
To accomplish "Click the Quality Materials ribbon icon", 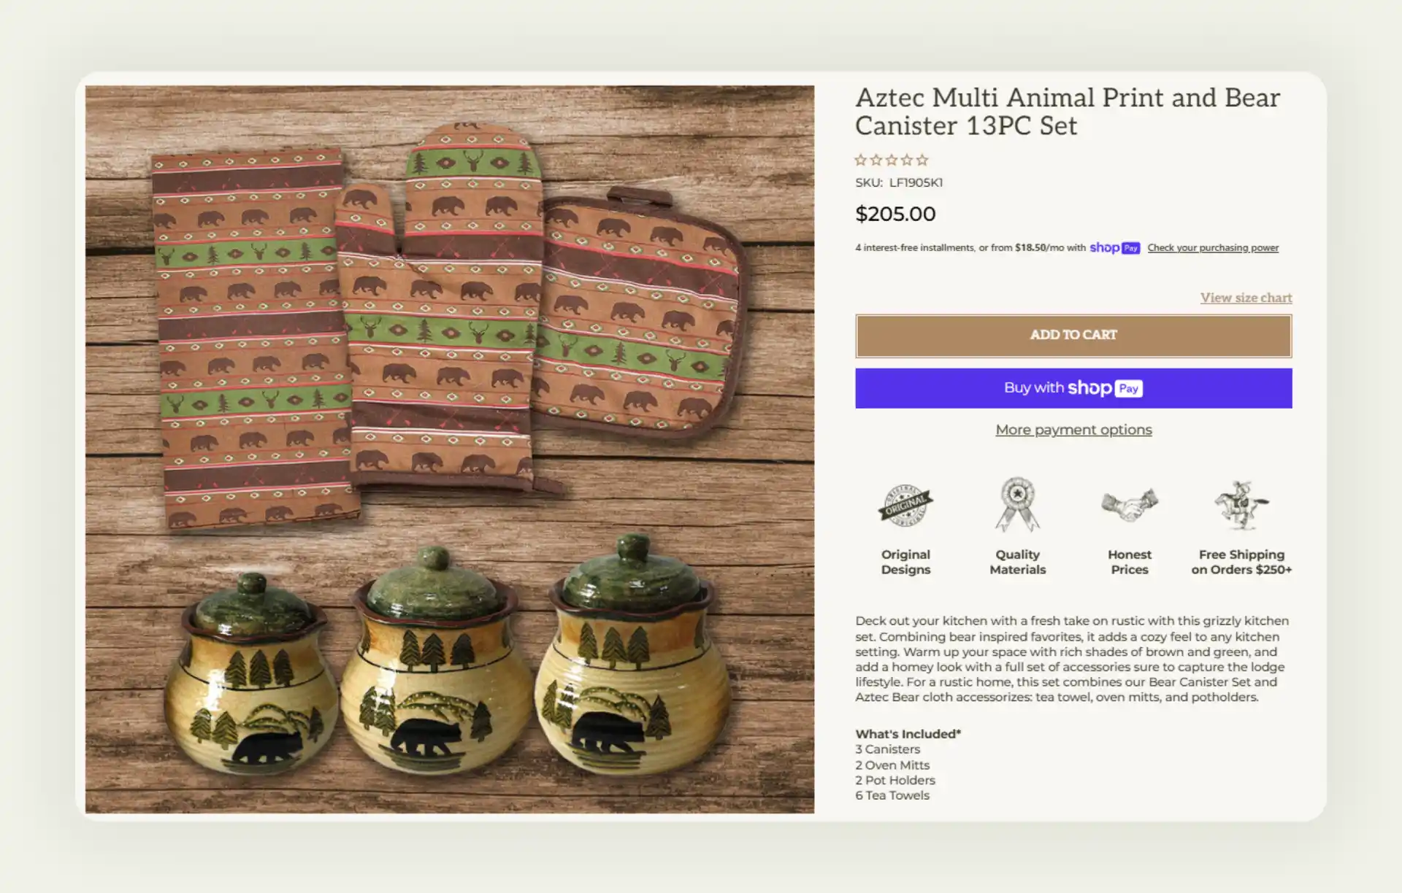I will point(1017,506).
